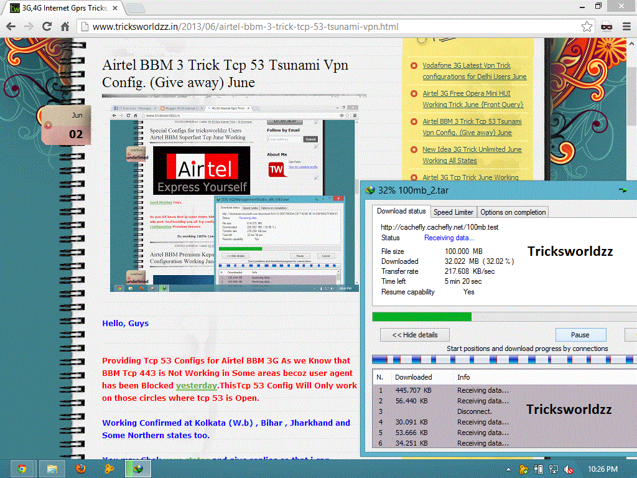Open the Chrome menu (three bars)
Viewport: 637px width, 478px height.
click(x=627, y=27)
